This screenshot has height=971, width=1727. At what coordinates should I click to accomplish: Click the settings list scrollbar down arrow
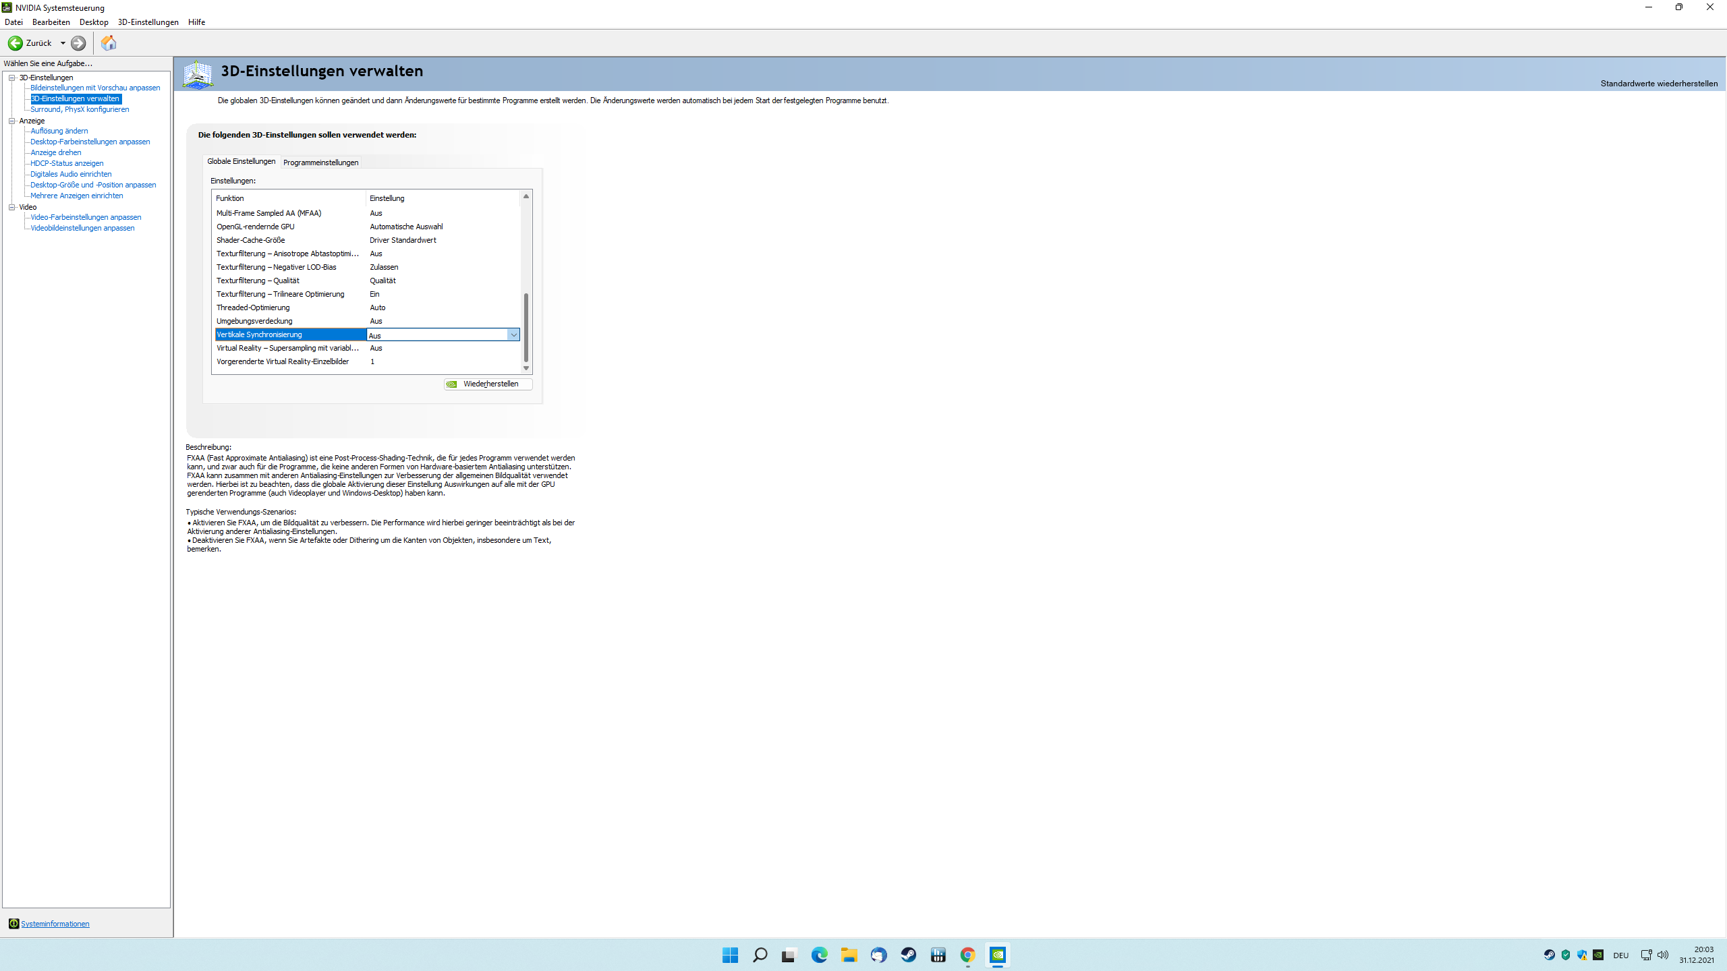(526, 369)
